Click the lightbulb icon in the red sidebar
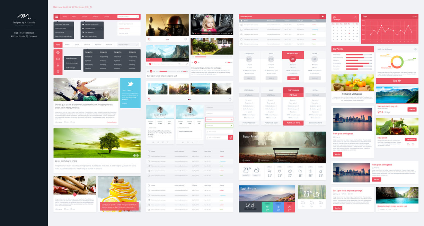Viewport: 424px width, 226px height. pos(58,65)
